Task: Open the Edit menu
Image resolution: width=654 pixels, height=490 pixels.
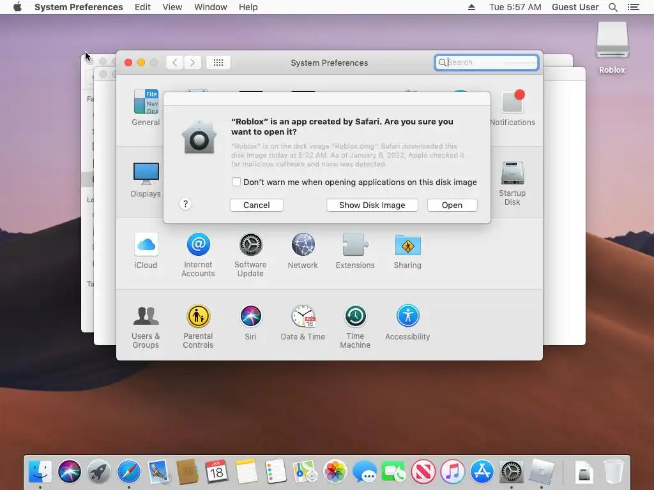Action: (142, 7)
